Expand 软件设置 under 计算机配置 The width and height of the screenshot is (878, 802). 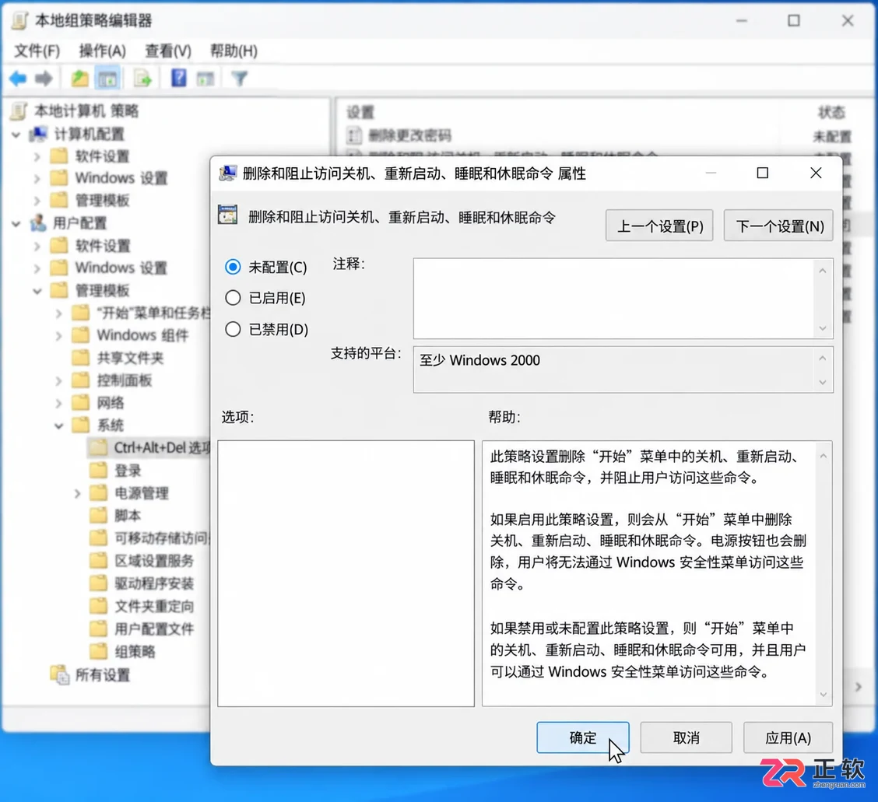(x=37, y=156)
